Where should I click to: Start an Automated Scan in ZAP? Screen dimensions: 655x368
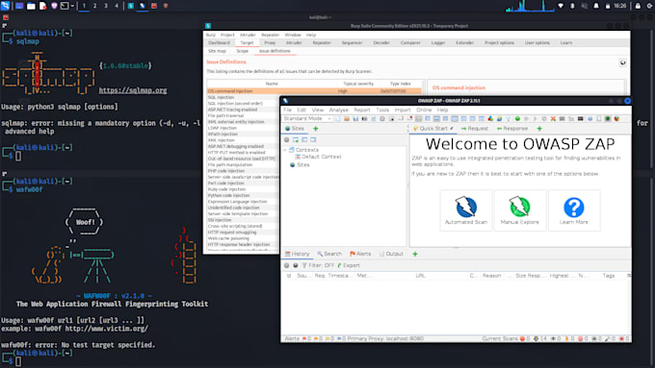[x=466, y=210]
